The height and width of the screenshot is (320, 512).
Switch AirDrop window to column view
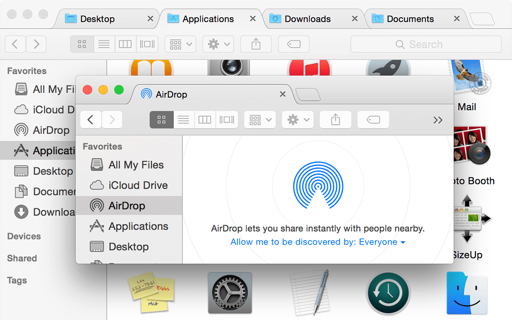(x=205, y=120)
